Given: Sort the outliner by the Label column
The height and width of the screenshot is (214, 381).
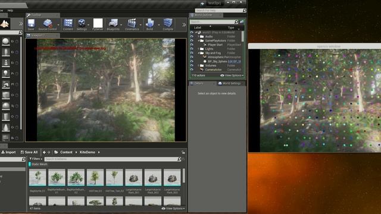Looking at the screenshot, I should pyautogui.click(x=197, y=27).
